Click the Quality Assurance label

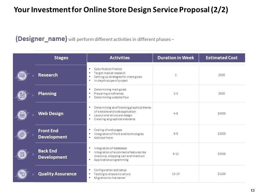(57, 174)
